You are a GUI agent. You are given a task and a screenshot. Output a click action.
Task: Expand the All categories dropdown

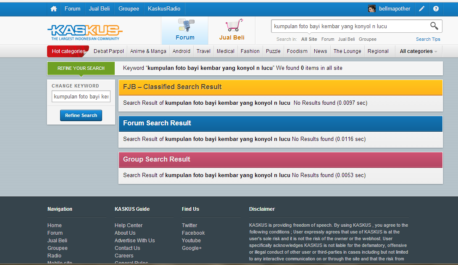click(418, 51)
